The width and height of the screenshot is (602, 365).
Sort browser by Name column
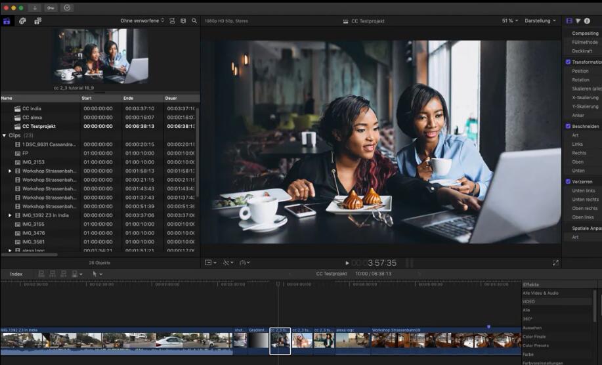pos(40,98)
